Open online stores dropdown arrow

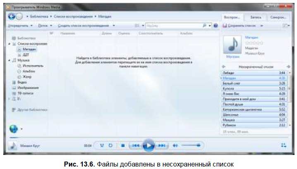(22, 129)
